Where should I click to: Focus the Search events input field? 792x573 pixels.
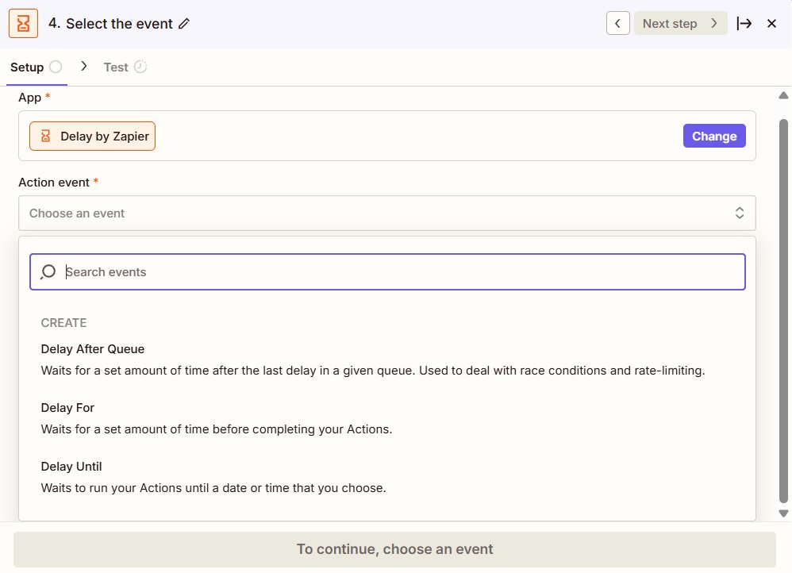387,272
